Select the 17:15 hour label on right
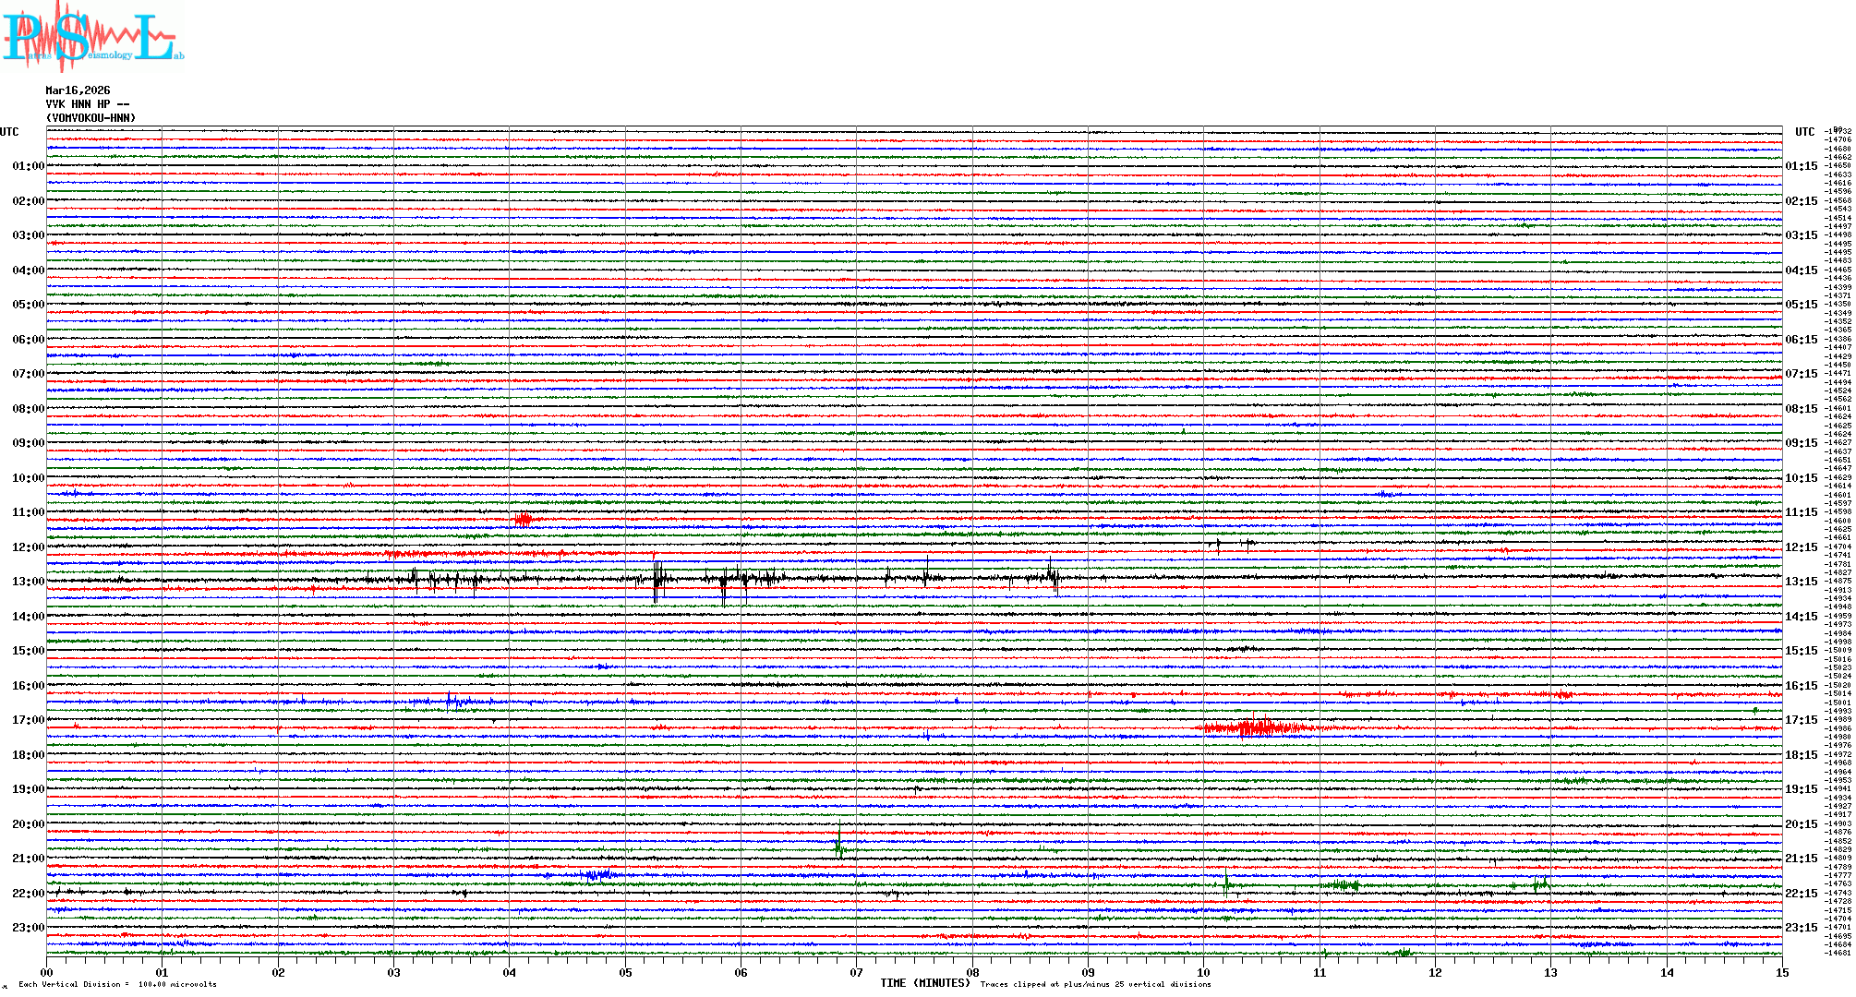Image resolution: width=1856 pixels, height=997 pixels. (x=1801, y=720)
